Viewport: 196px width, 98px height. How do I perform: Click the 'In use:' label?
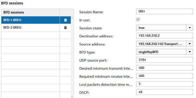pyautogui.click(x=85, y=20)
